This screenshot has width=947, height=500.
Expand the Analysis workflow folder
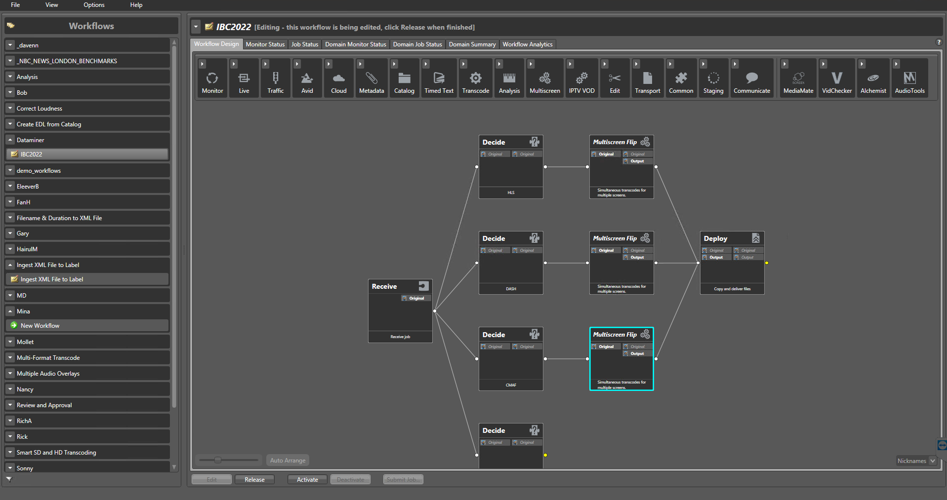click(x=10, y=77)
